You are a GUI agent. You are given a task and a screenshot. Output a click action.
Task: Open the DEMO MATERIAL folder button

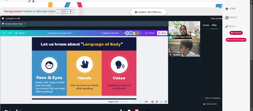[148, 12]
